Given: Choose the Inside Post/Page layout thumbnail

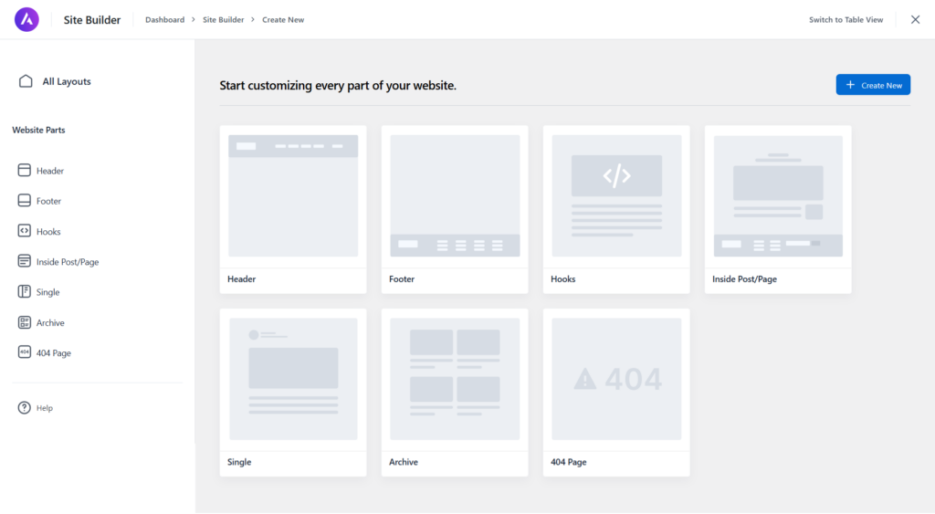Looking at the screenshot, I should [778, 195].
